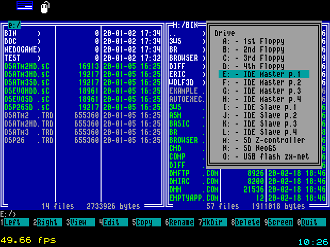330x247 pixels.
Task: Open WOLF3D directory in right panel
Action: click(181, 82)
